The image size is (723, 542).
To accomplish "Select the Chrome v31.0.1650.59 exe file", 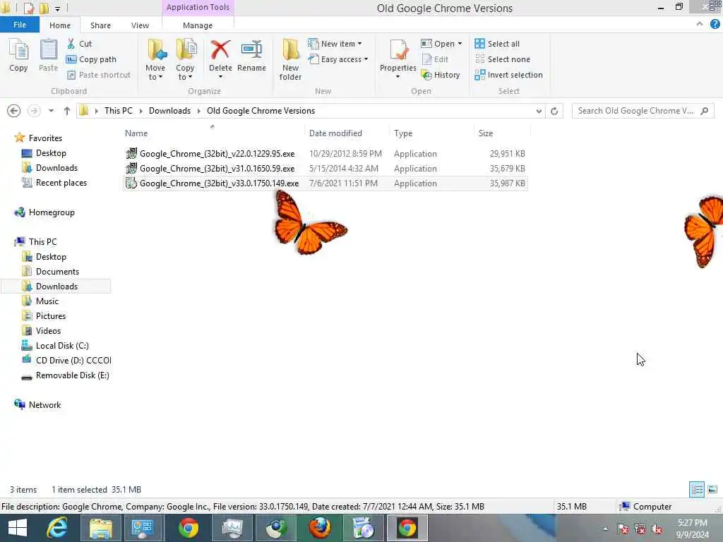I will tap(325, 169).
